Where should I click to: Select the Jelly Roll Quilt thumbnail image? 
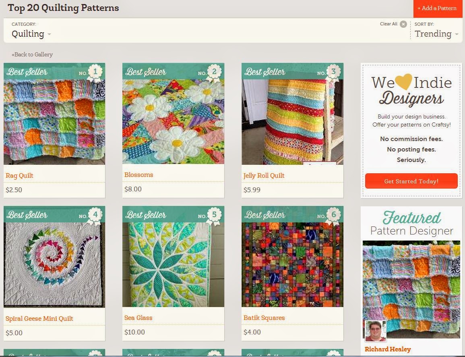(x=292, y=122)
